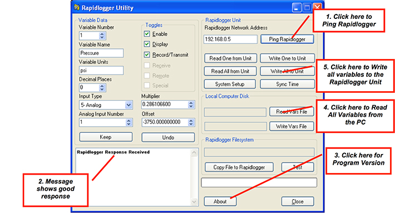Open the About dialog

tap(220, 201)
